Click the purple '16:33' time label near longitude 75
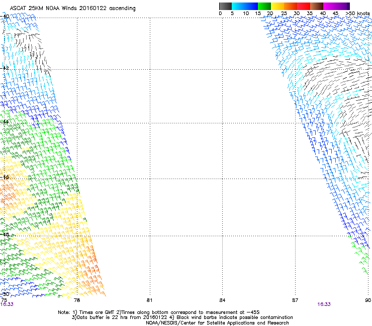The image size is (372, 326). (x=7, y=304)
